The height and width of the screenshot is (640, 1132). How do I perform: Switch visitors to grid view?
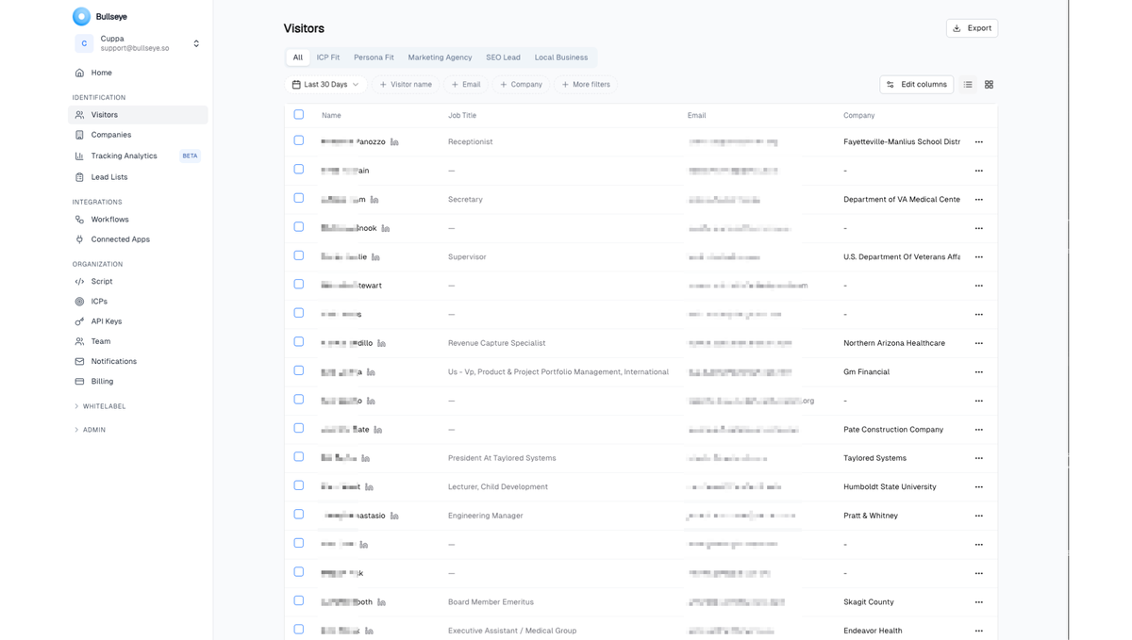point(989,84)
